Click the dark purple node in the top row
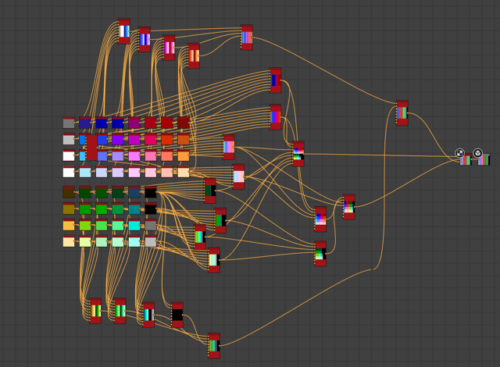Viewport: 500px width, 367px height. [134, 123]
